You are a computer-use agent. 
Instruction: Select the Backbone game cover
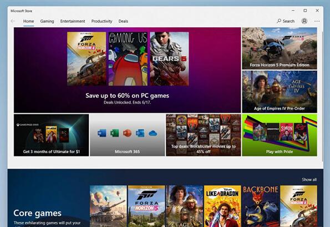click(x=261, y=206)
